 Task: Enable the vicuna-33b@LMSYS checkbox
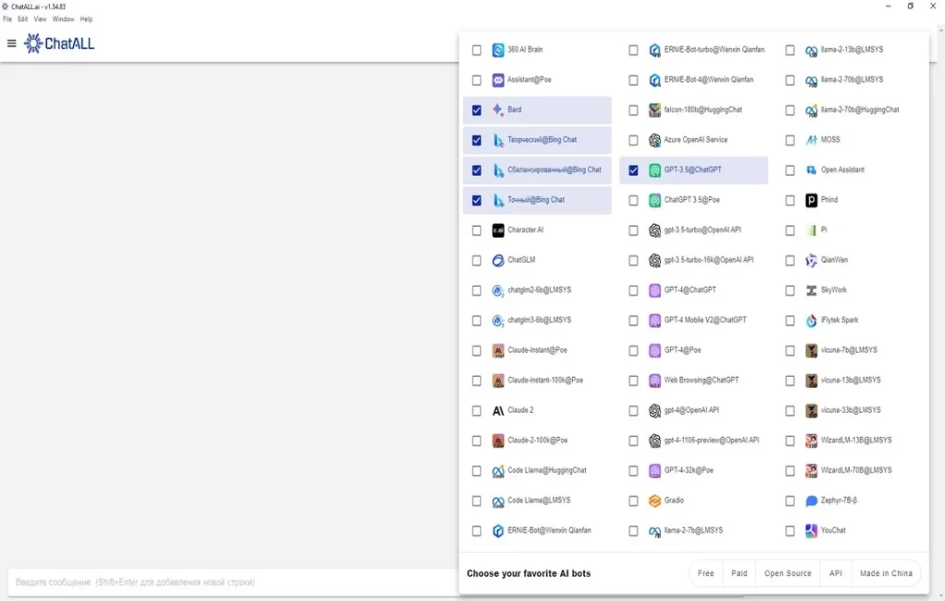coord(790,411)
